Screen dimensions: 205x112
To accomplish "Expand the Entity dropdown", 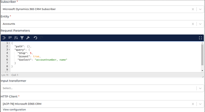I will pos(200,24).
